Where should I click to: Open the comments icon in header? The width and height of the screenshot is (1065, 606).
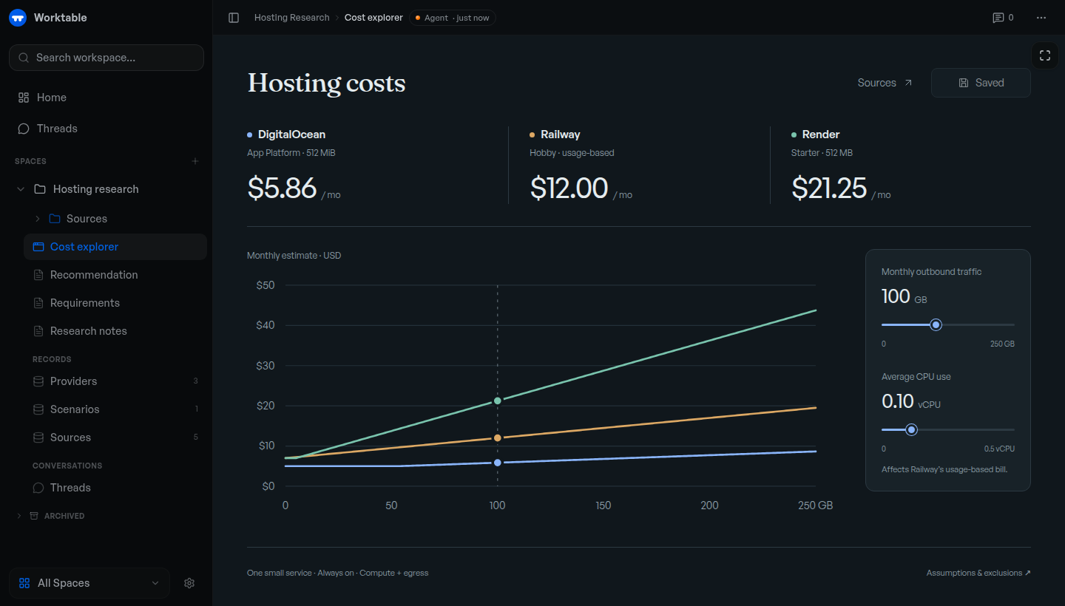coord(998,18)
